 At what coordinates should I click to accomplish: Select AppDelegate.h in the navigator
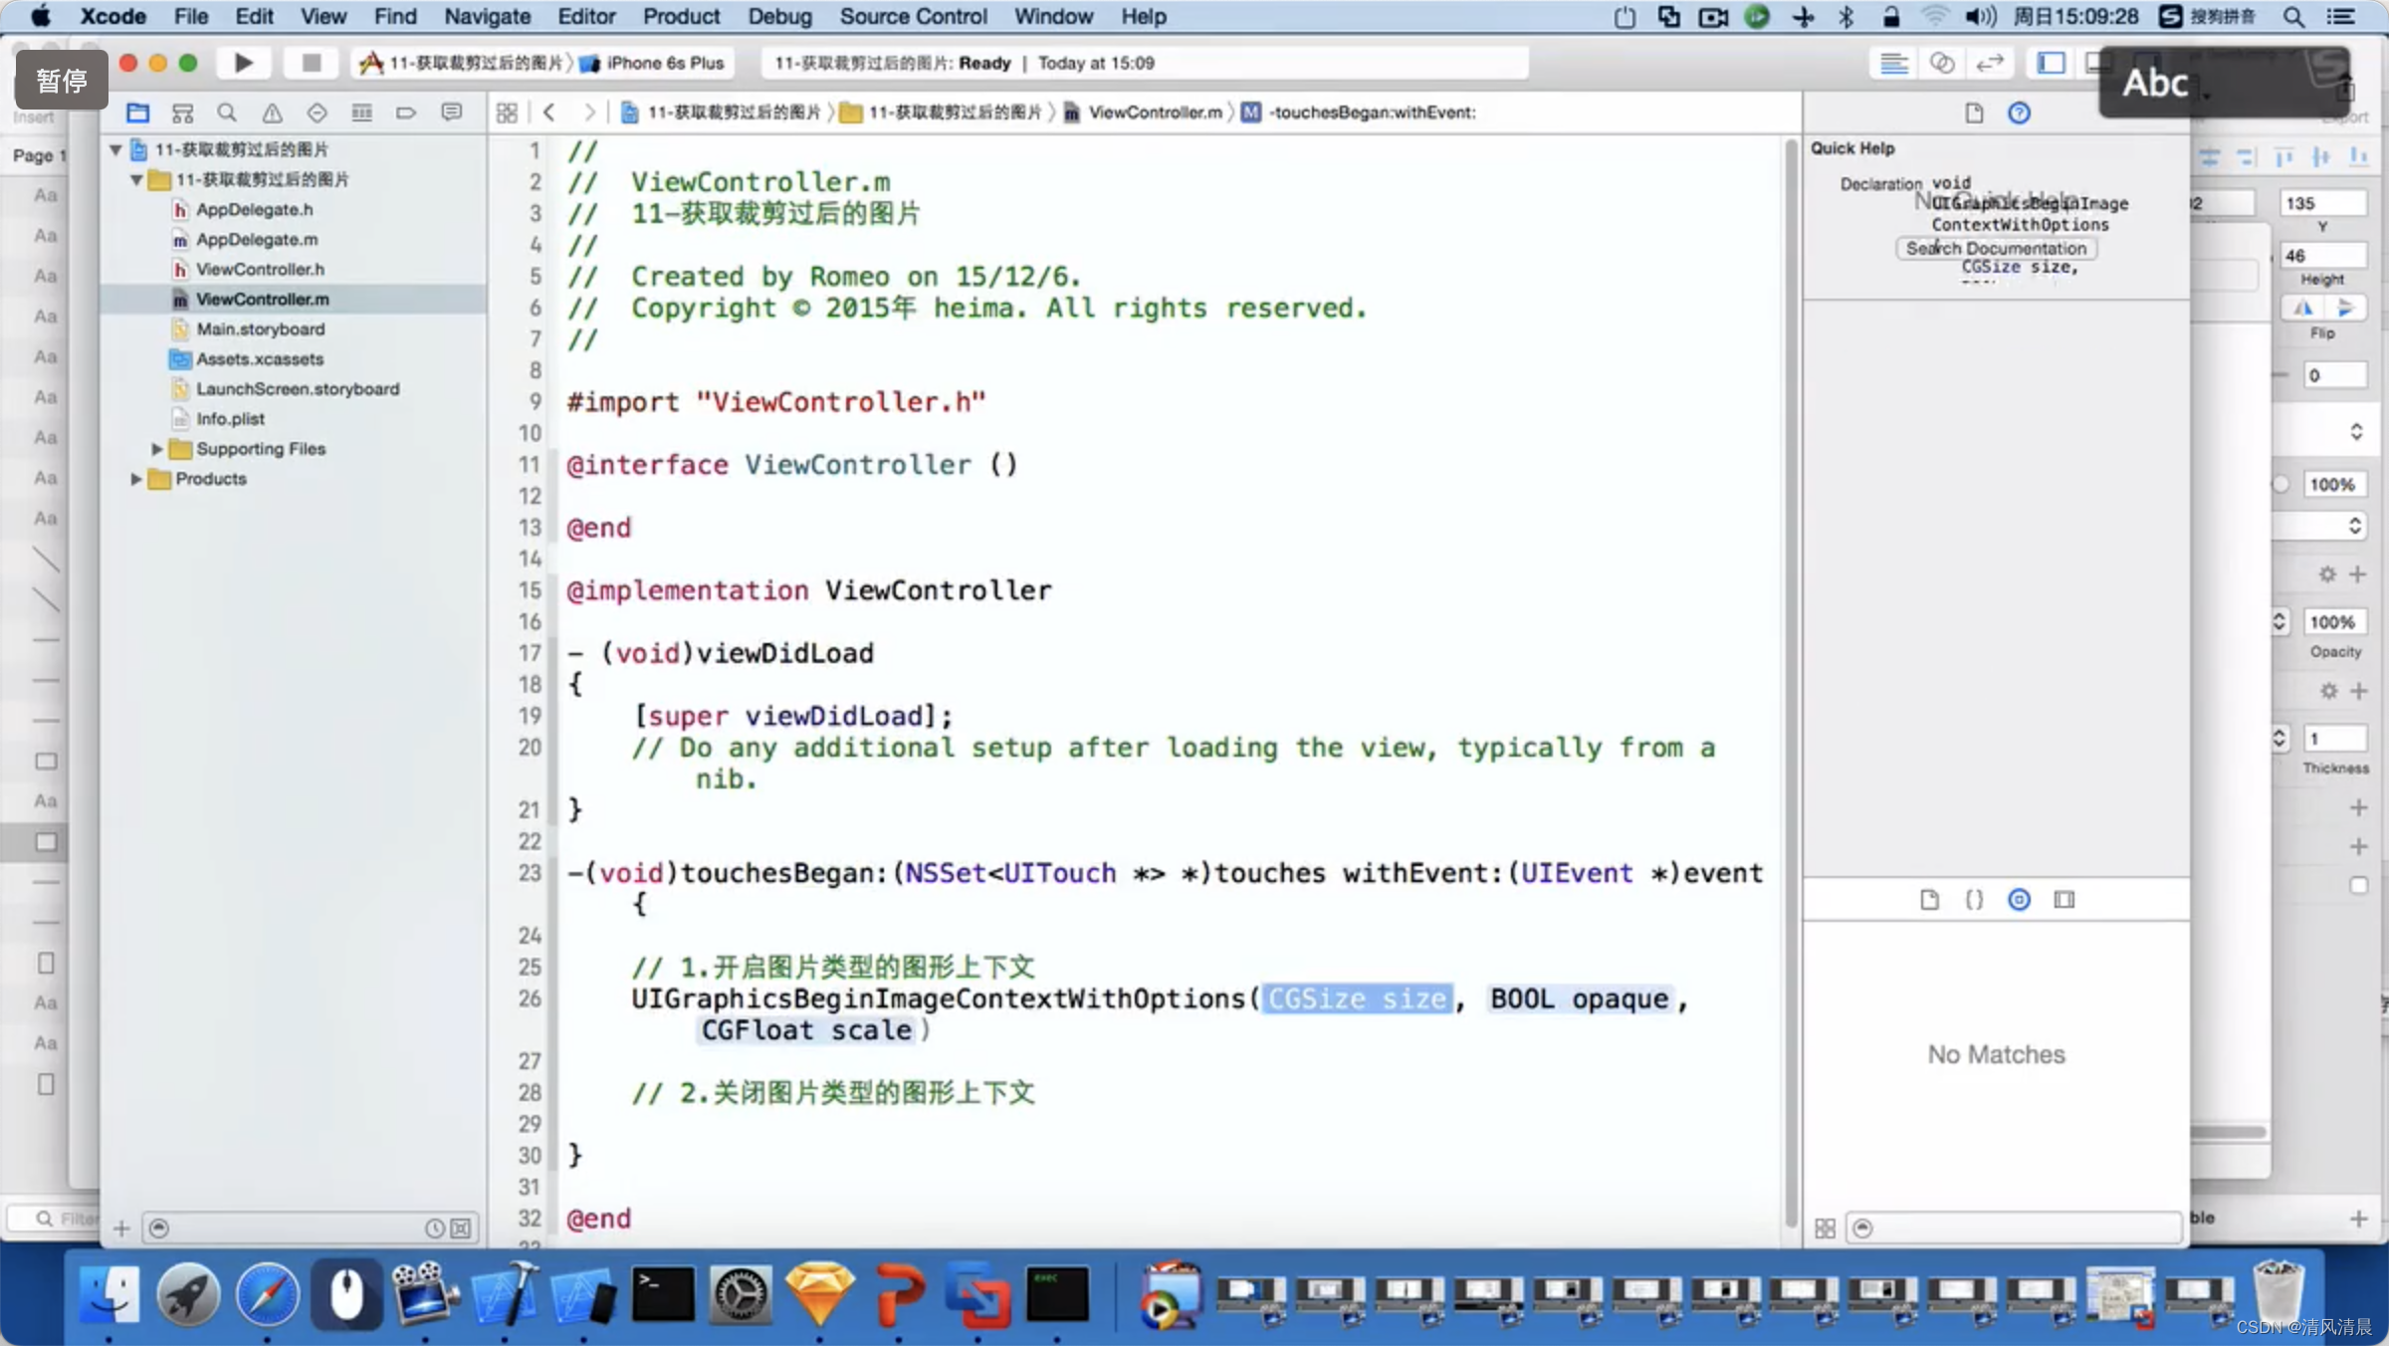point(254,209)
